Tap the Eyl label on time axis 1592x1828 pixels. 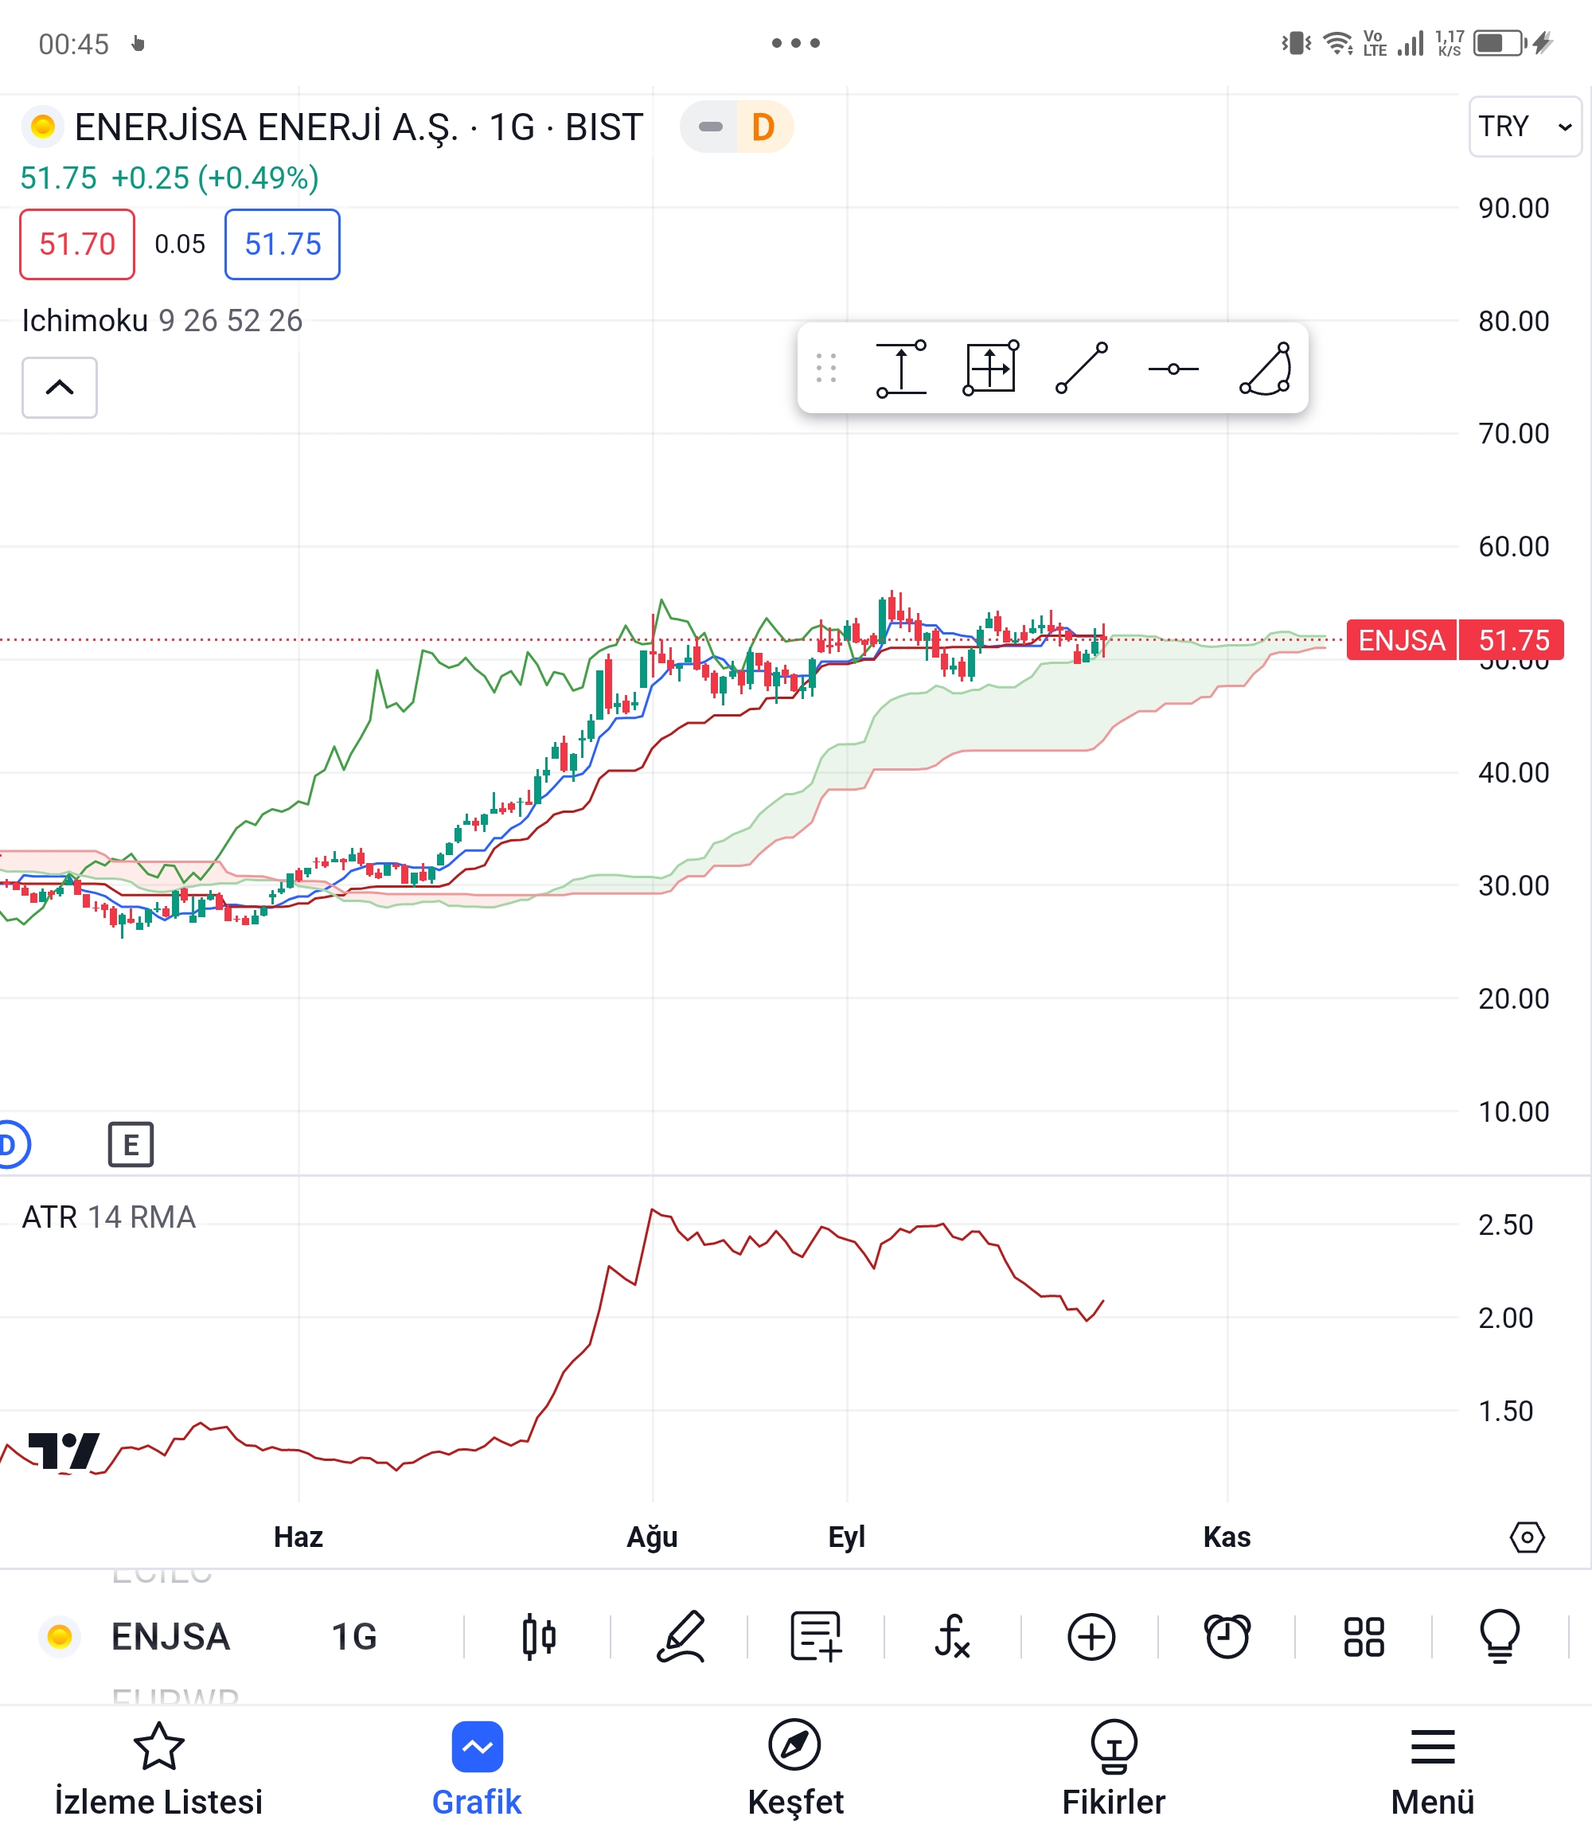click(847, 1537)
